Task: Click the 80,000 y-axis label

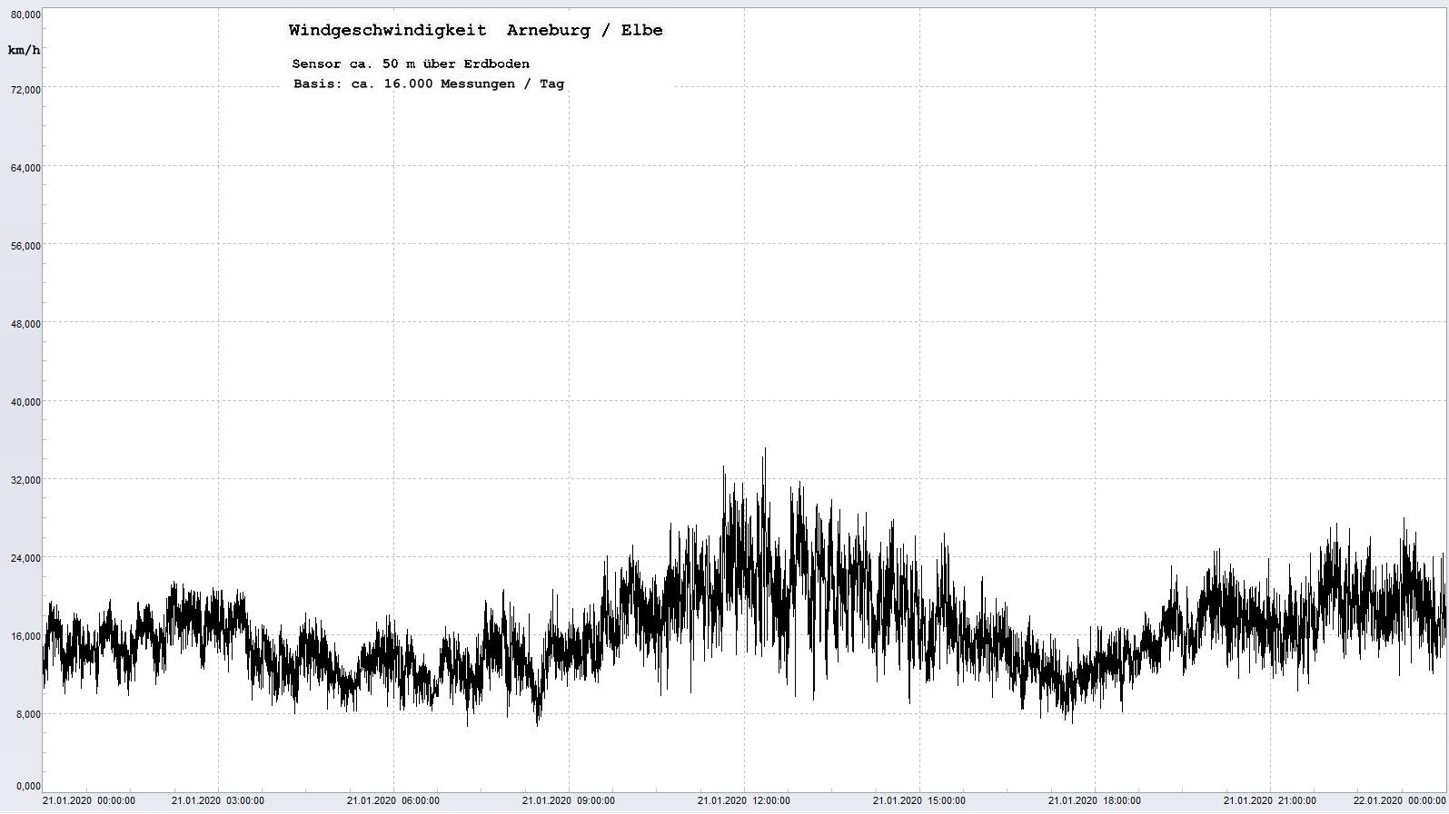Action: [25, 15]
